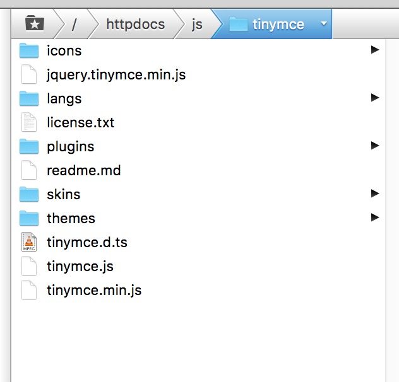
Task: Expand the themes folder arrow
Action: pos(375,217)
